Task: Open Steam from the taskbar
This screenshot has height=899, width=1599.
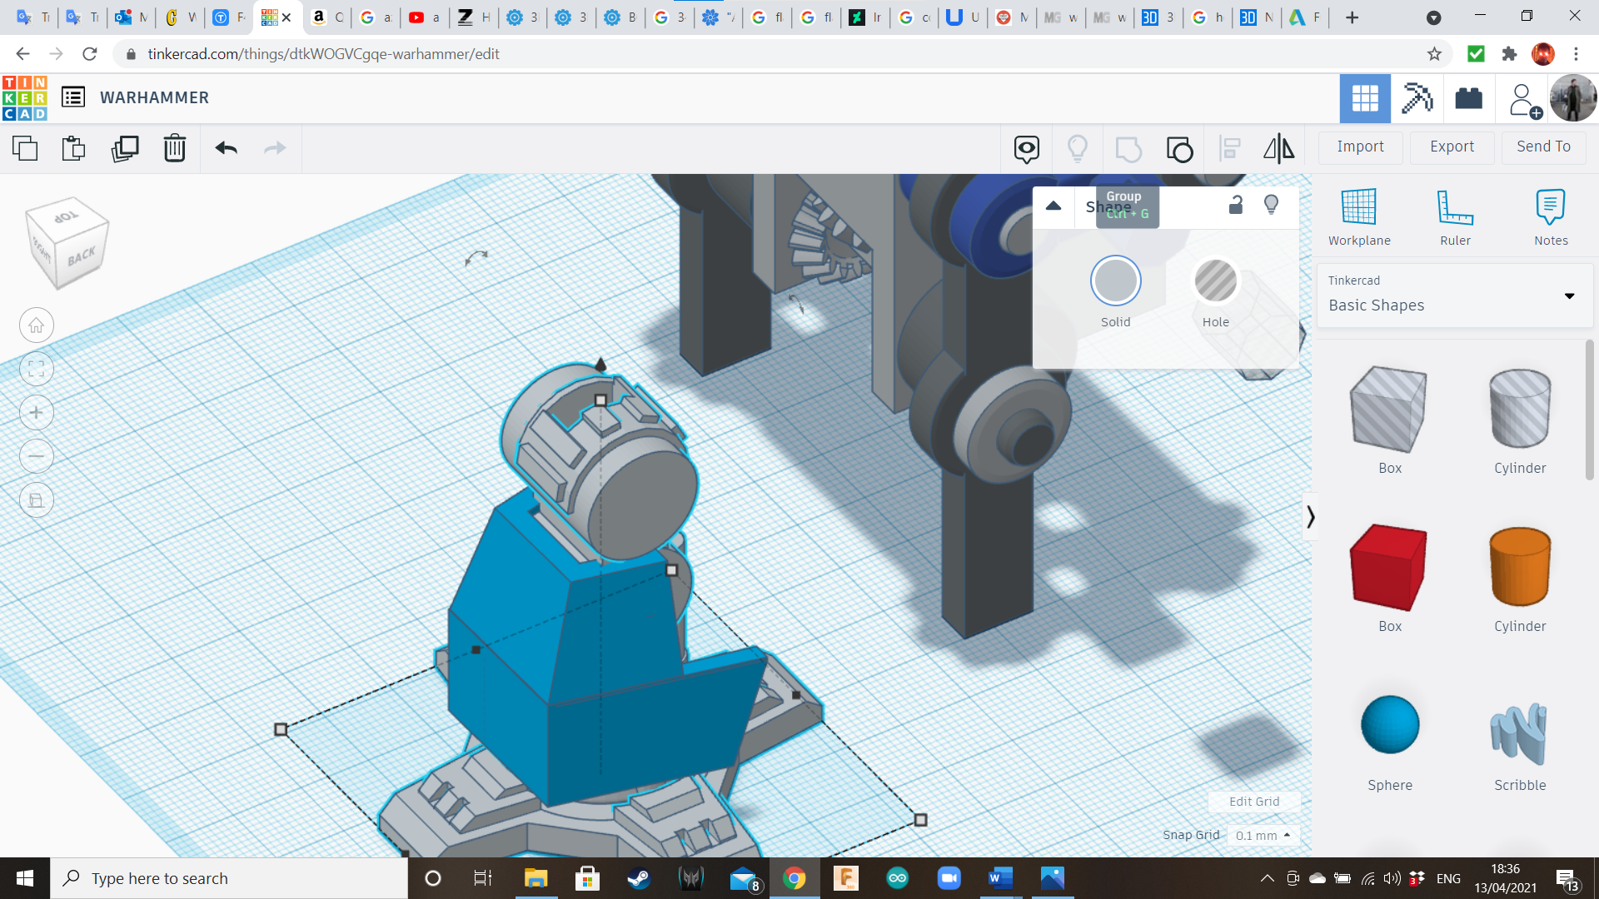Action: tap(639, 878)
